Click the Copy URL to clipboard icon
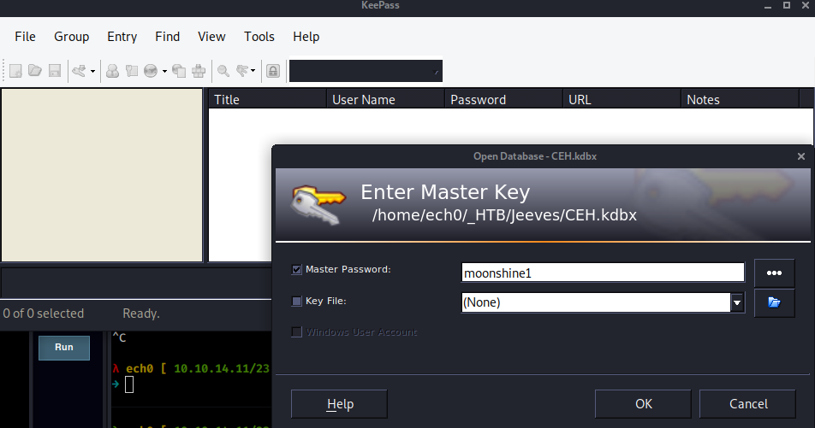 [179, 71]
